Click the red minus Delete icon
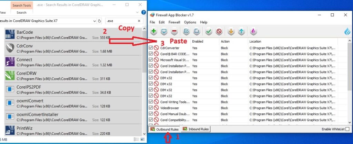 (174, 31)
